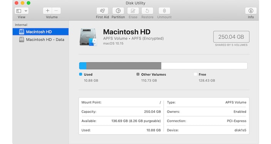The image size is (271, 144).
Task: Select Macintosh HD in sidebar
Action: pyautogui.click(x=40, y=32)
